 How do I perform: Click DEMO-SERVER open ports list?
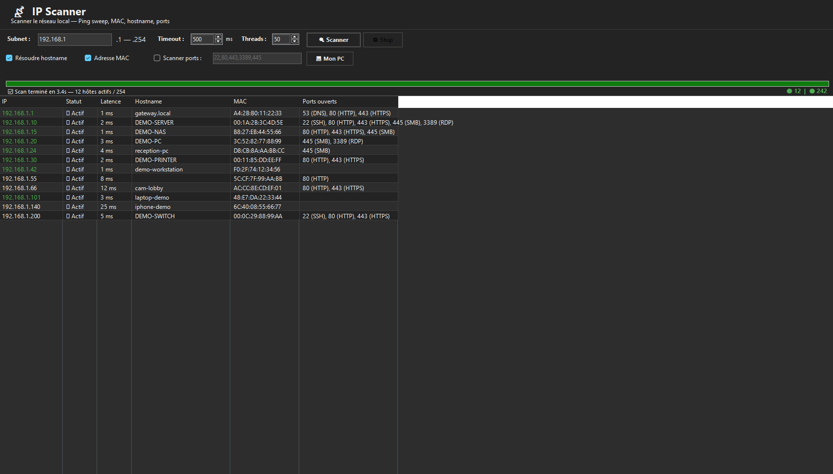tap(378, 123)
